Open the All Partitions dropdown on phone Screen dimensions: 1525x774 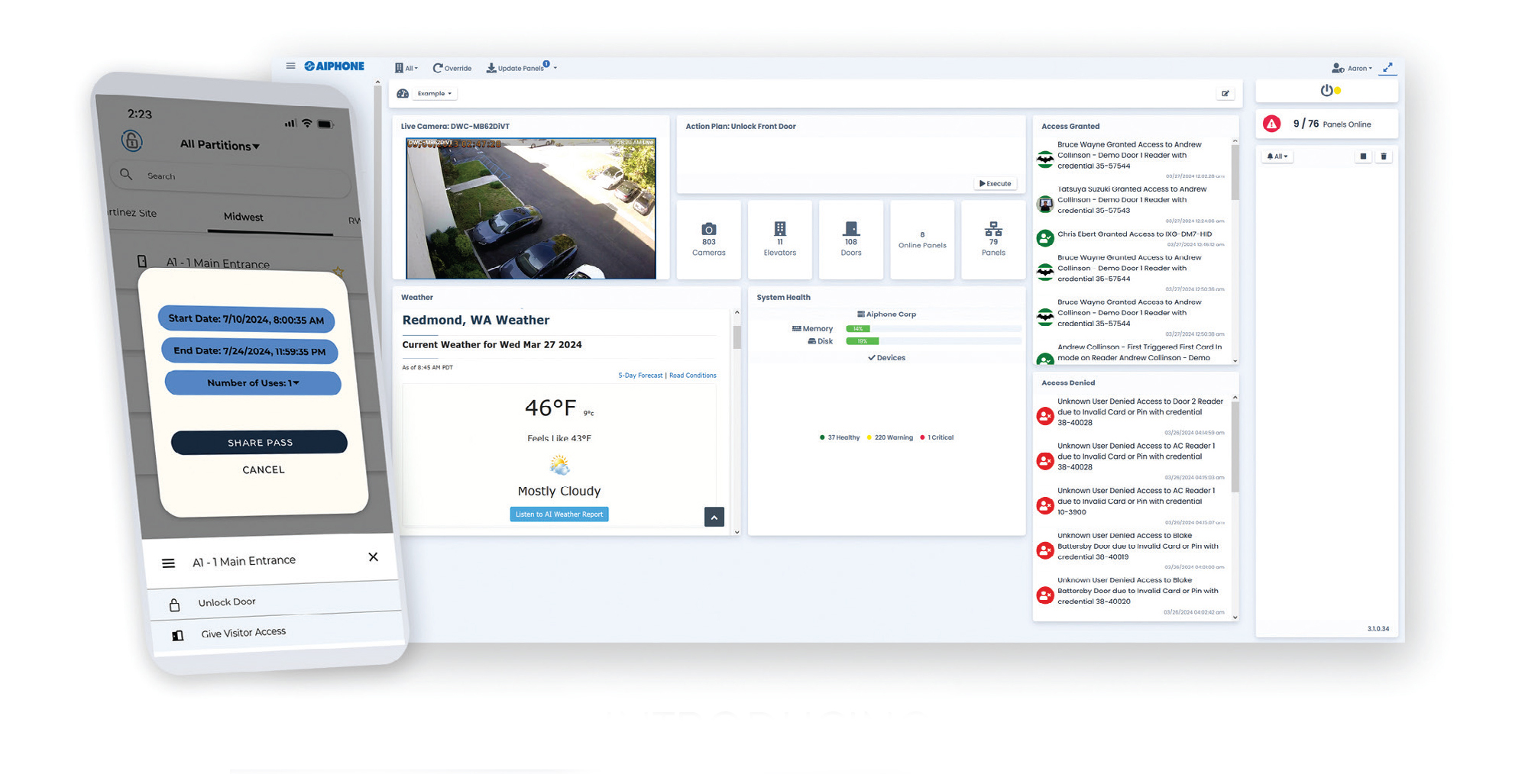coord(219,145)
